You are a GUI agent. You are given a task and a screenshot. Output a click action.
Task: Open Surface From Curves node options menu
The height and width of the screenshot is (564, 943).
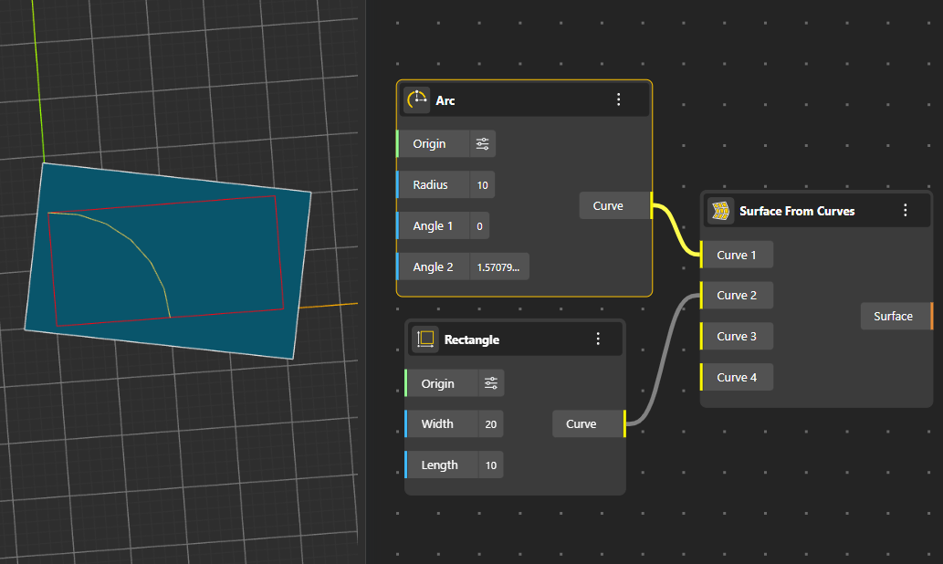click(905, 211)
